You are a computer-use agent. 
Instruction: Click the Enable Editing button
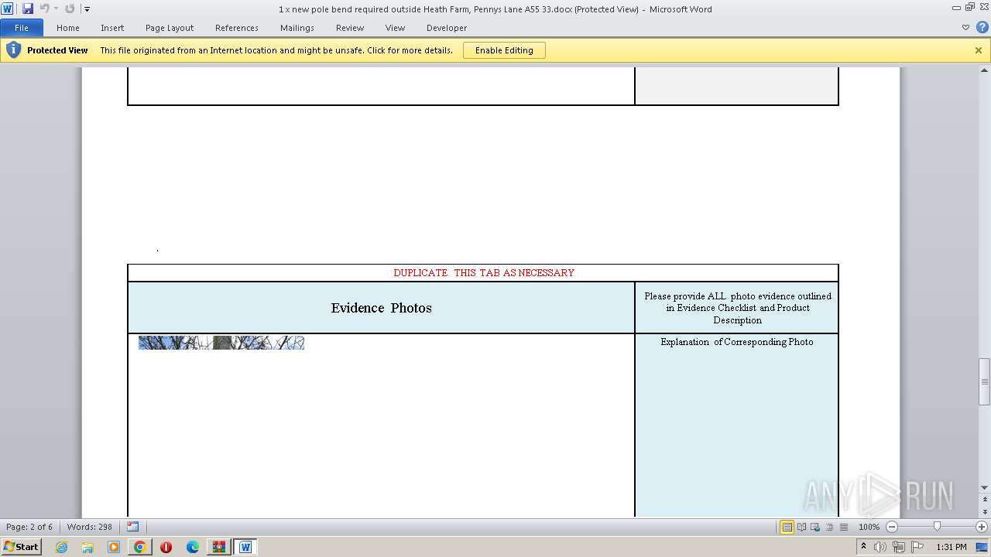pos(504,50)
